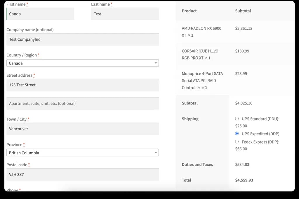Select UPS Standard (DDU) shipping option
Image resolution: width=299 pixels, height=199 pixels.
coord(237,118)
